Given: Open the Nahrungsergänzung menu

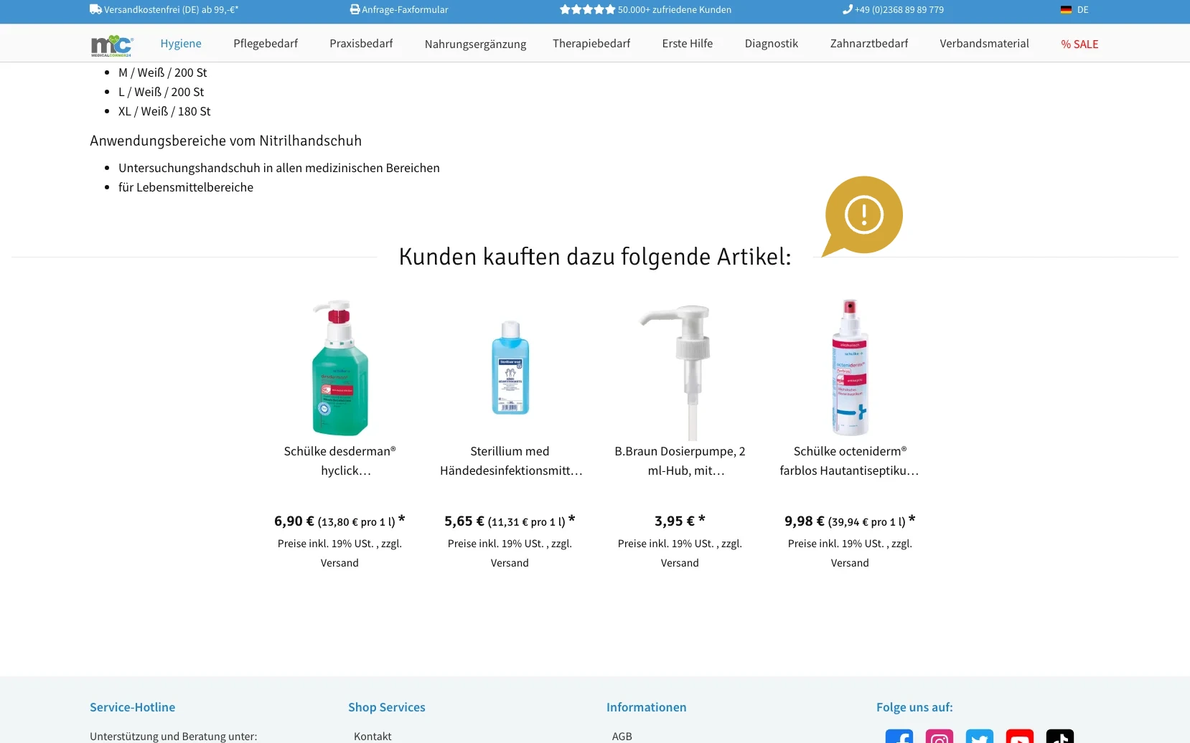Looking at the screenshot, I should (475, 44).
